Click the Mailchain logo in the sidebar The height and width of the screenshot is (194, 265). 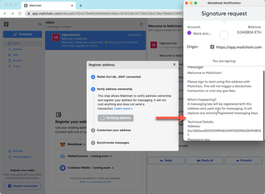(6, 24)
